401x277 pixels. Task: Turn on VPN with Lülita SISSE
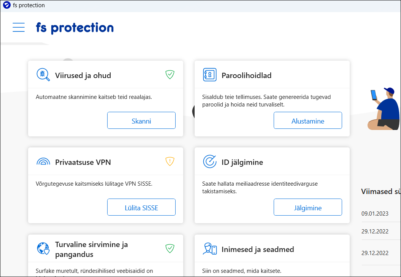(x=141, y=207)
